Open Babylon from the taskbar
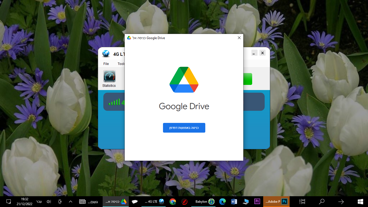 point(204,202)
